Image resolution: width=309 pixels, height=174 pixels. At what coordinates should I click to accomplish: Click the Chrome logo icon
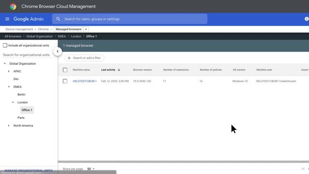point(13,6)
